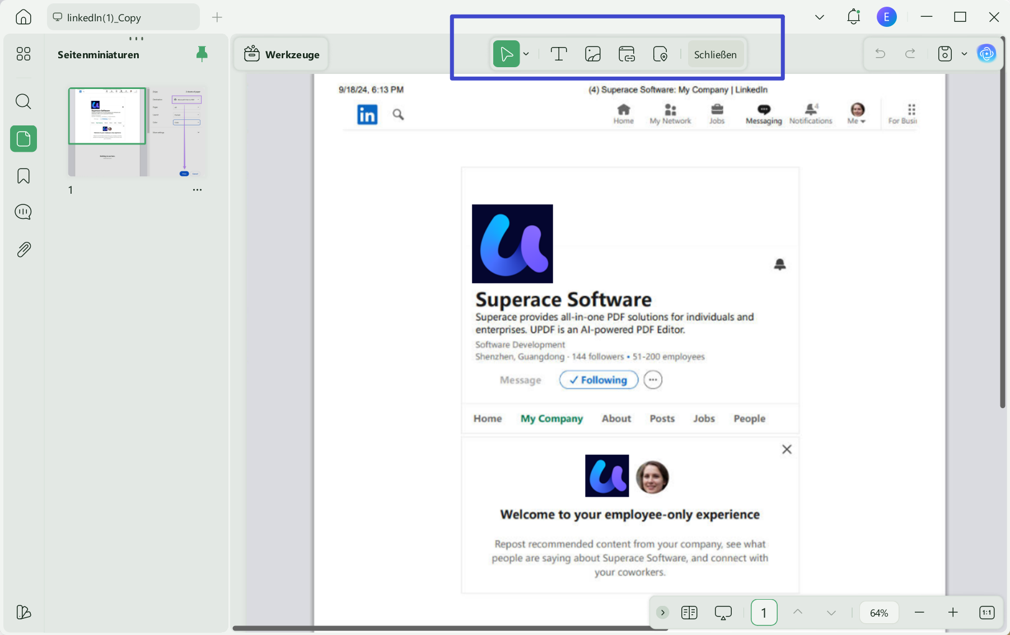
Task: Open the comments panel icon
Action: tap(24, 212)
